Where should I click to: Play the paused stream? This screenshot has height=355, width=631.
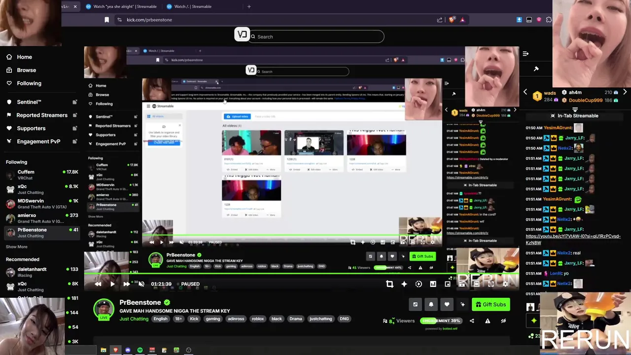(112, 284)
